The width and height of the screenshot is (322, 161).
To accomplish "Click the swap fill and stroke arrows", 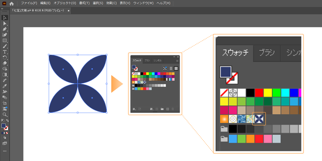I will [7, 120].
